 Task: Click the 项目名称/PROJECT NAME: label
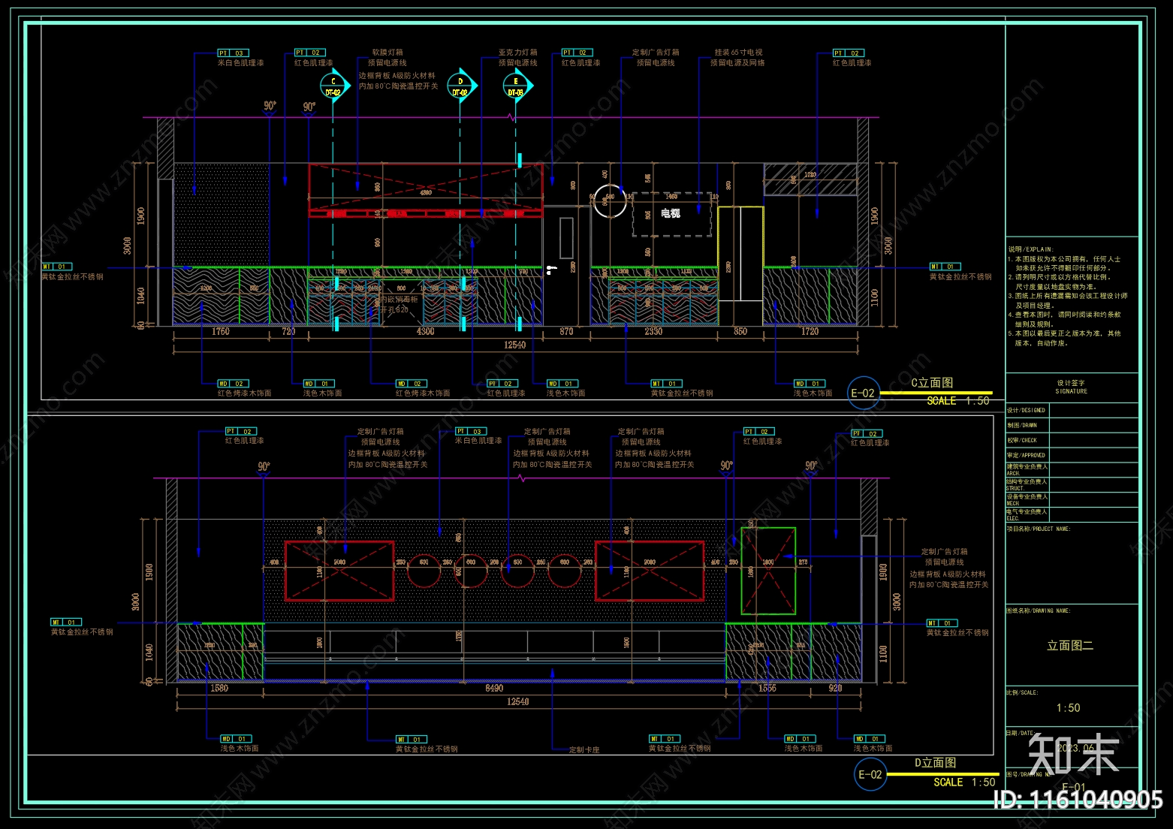click(x=1039, y=529)
